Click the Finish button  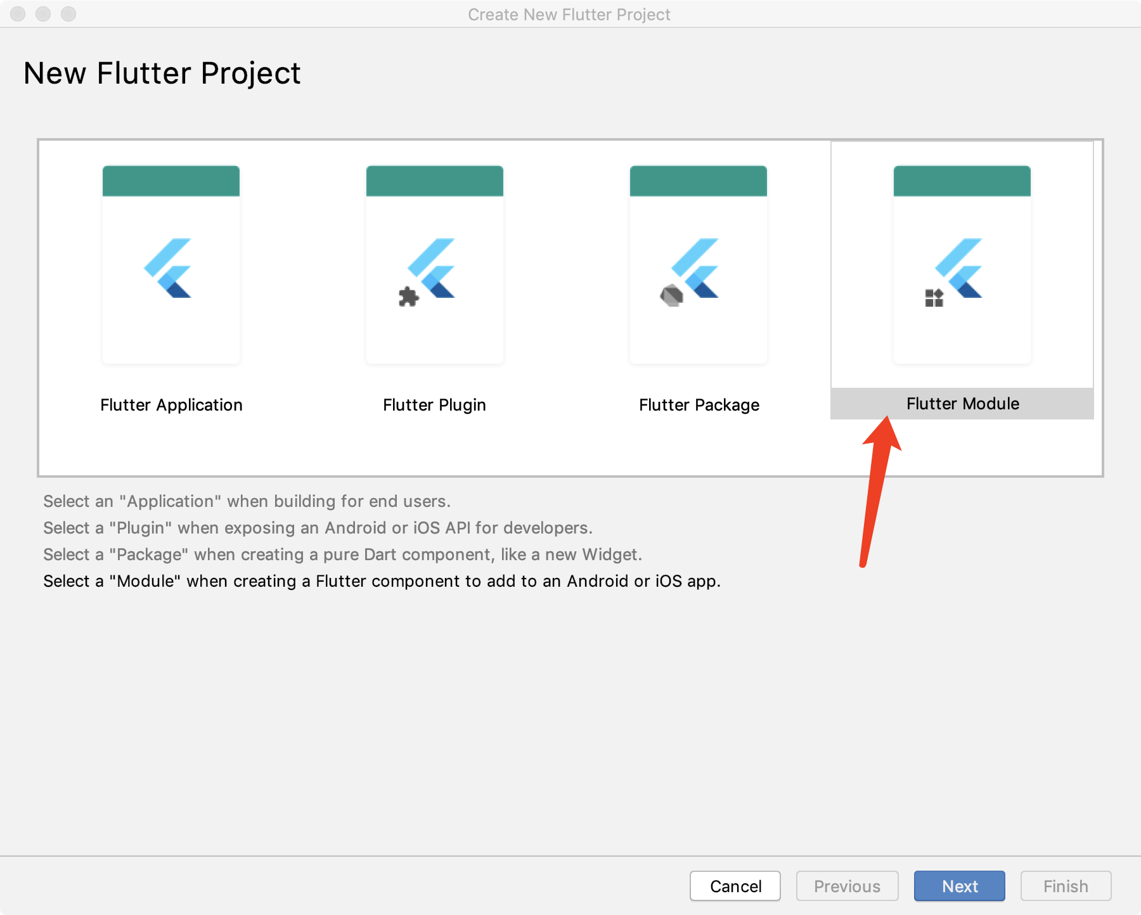(1066, 886)
